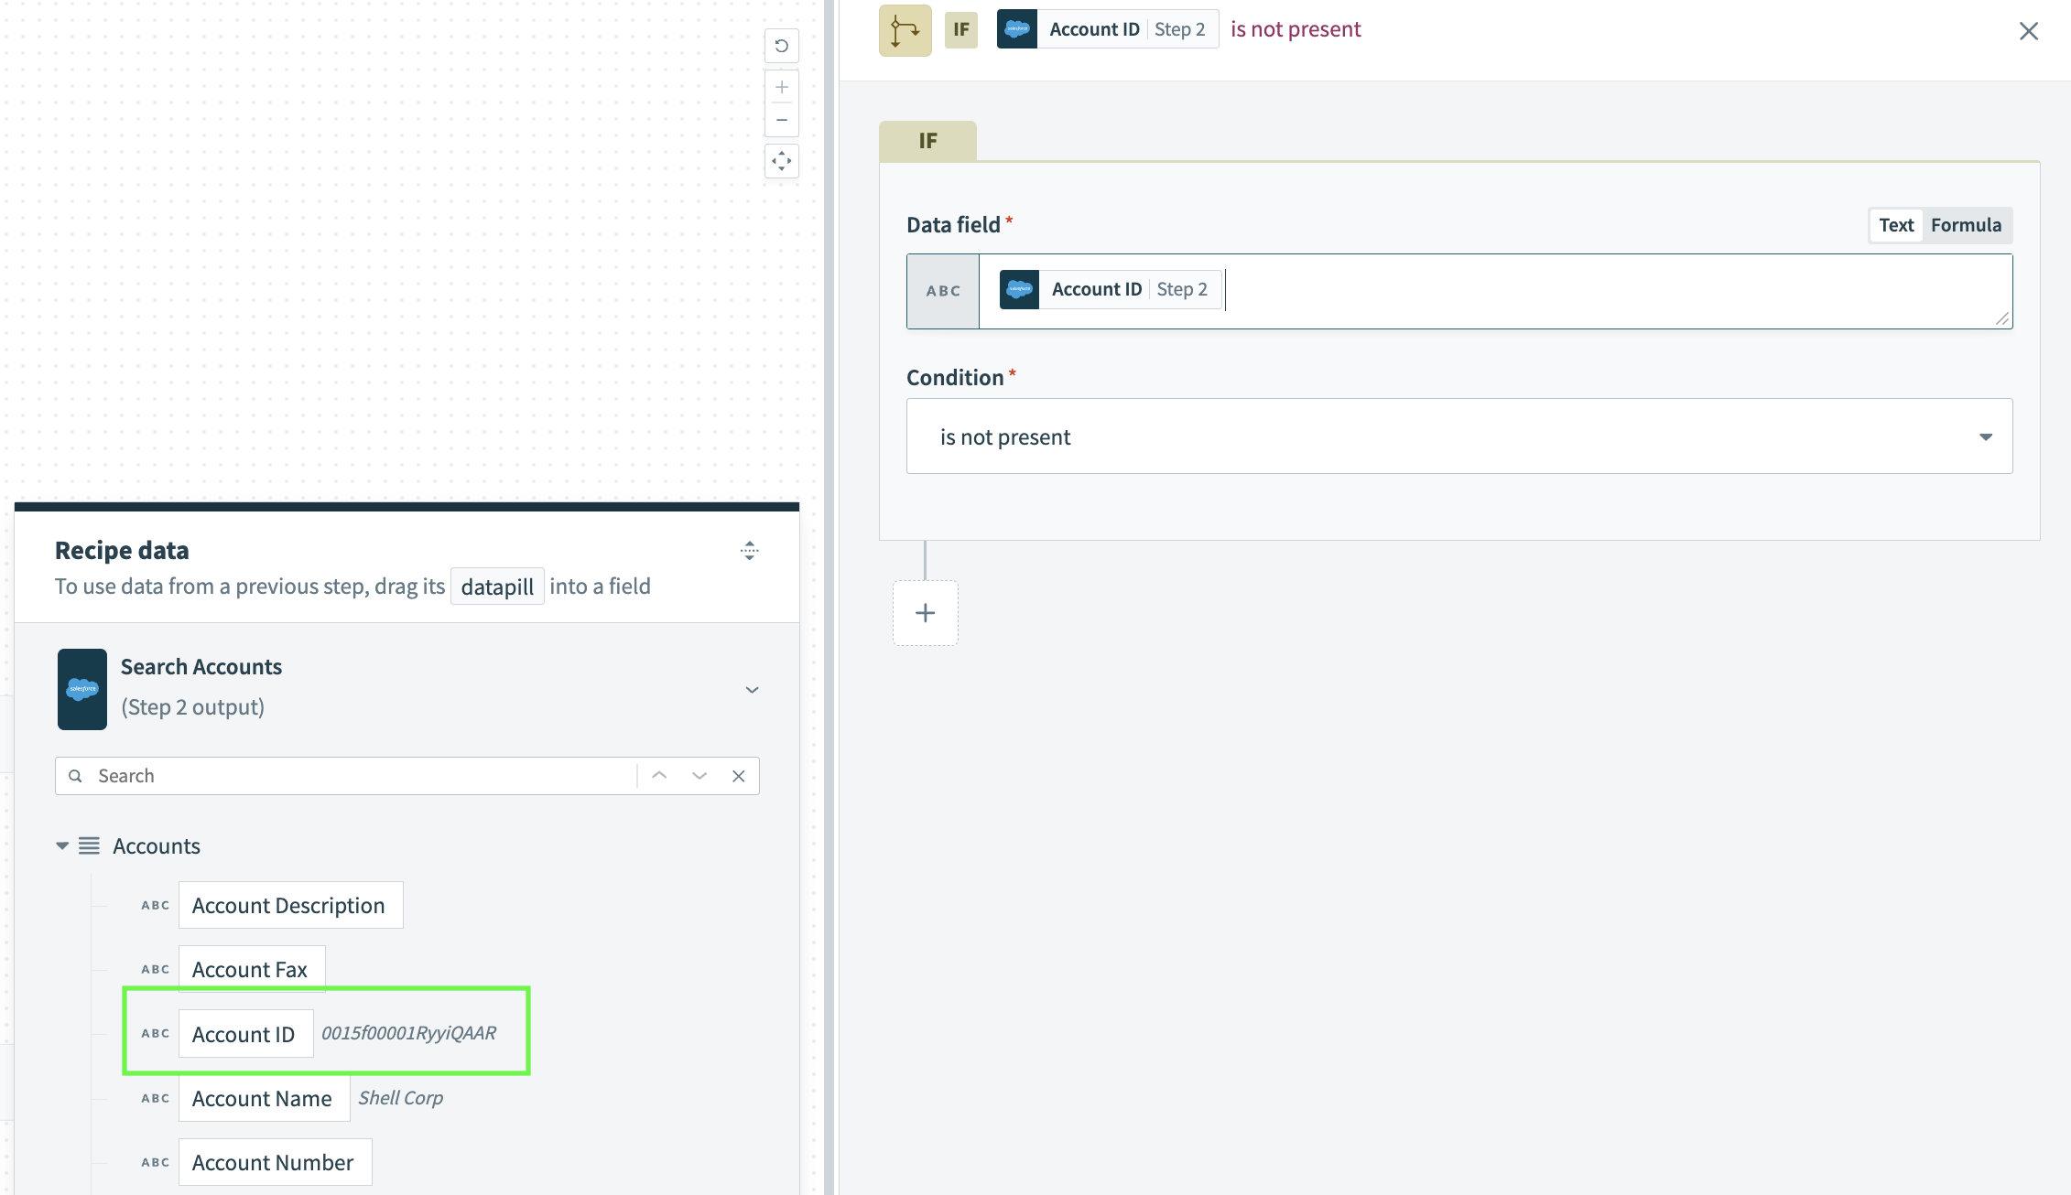Click the fit-to-screen canvas icon
2071x1195 pixels.
[781, 162]
